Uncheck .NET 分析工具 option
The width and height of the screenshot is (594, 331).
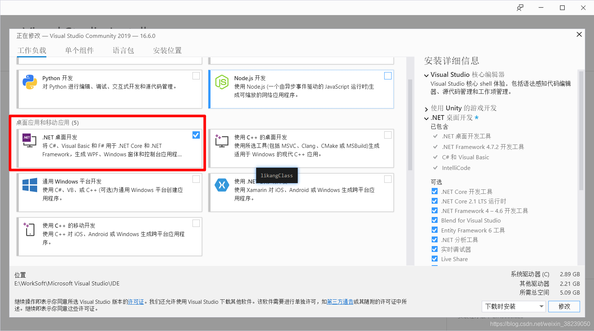435,239
